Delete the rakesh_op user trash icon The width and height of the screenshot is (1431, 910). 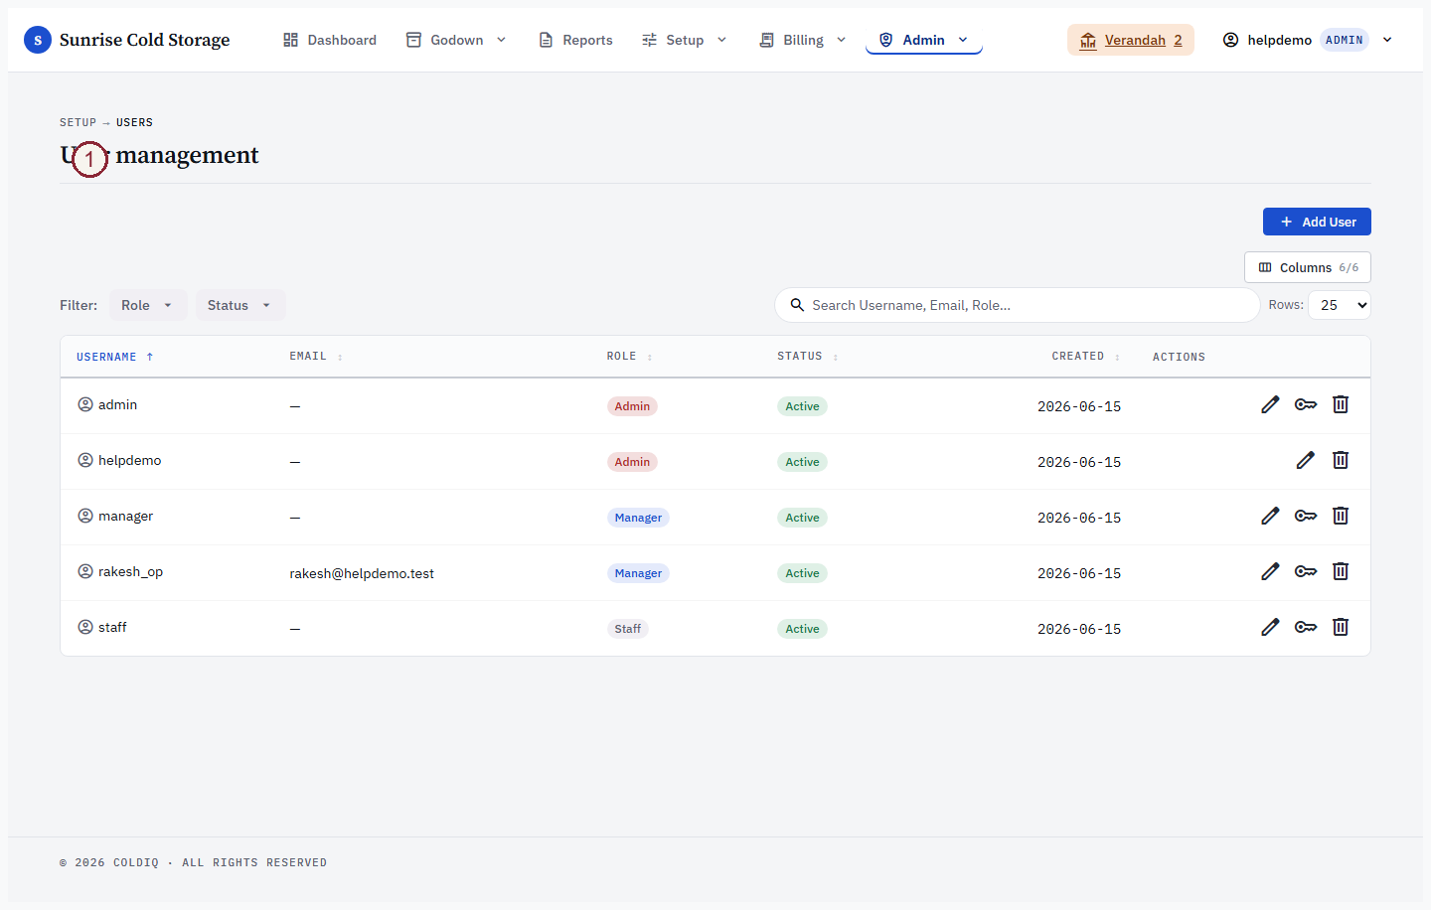click(1341, 571)
